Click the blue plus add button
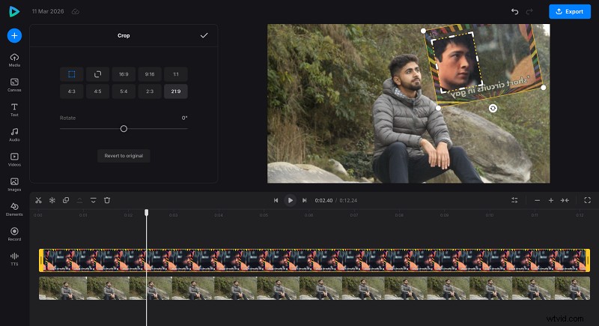This screenshot has height=326, width=599. (x=14, y=35)
